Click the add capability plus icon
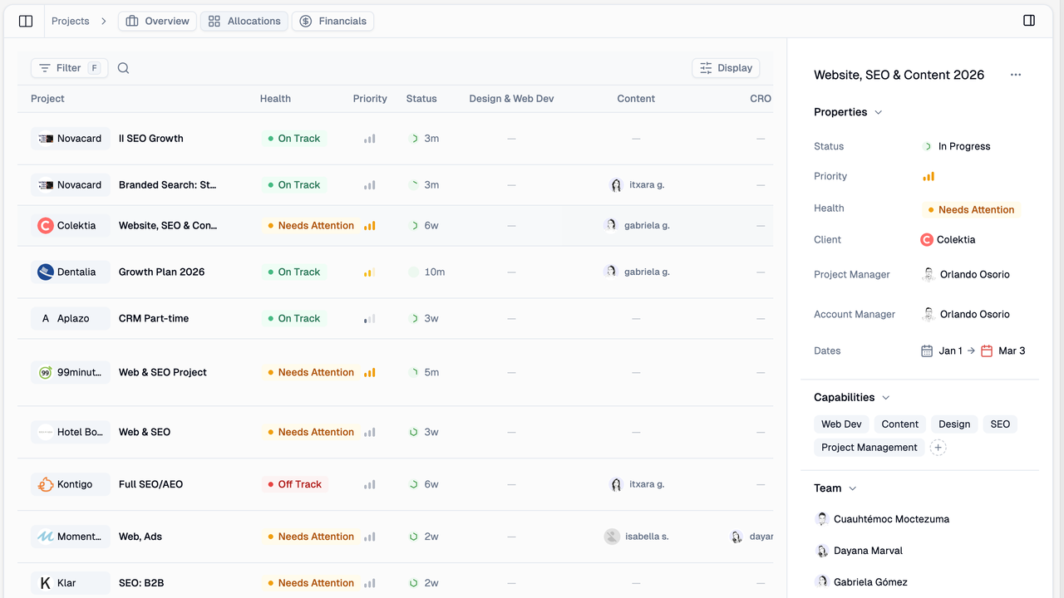 tap(938, 448)
